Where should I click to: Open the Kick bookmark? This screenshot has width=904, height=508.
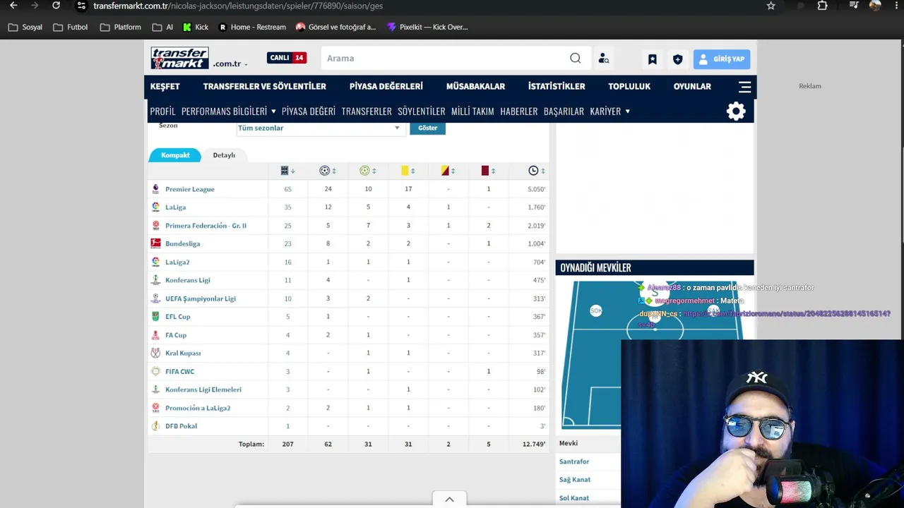(196, 28)
